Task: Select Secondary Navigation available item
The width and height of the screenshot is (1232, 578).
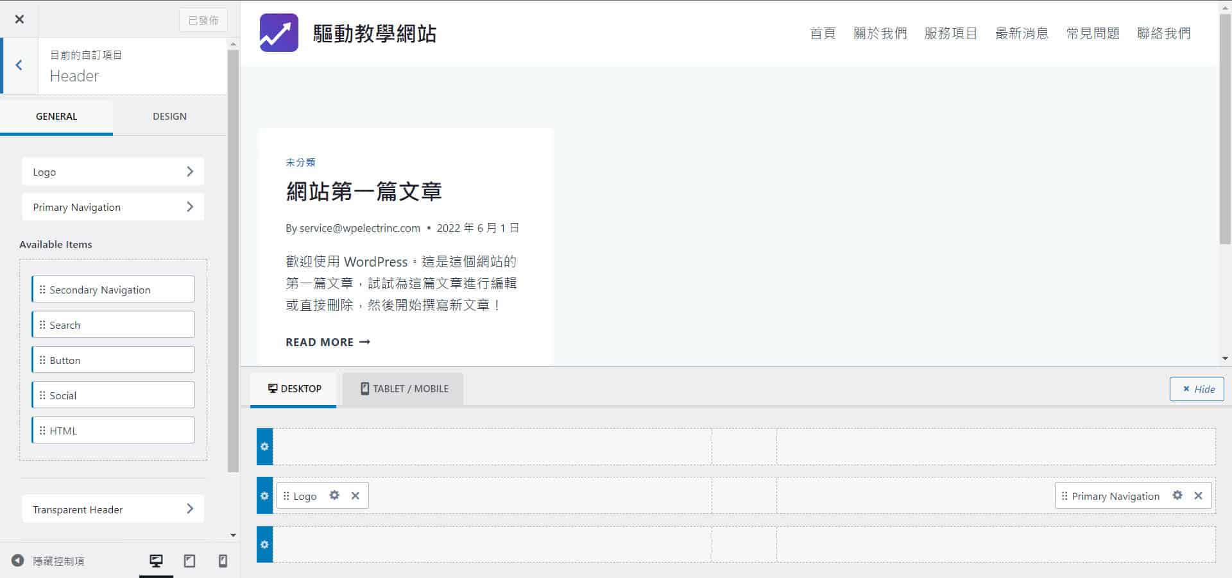Action: point(113,290)
